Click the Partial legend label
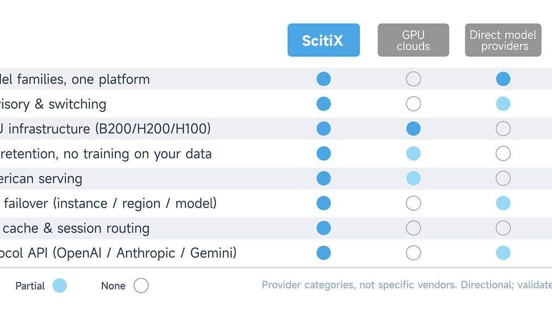552x310 pixels. point(30,286)
